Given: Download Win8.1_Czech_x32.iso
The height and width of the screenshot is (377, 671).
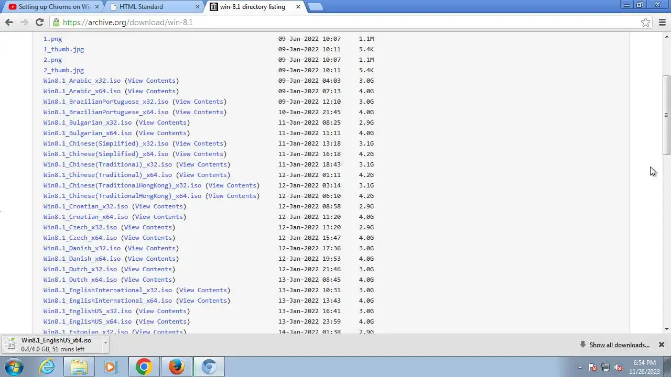Looking at the screenshot, I should 80,227.
